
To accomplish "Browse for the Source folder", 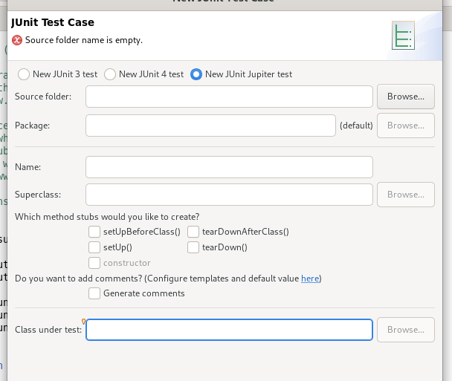I will (406, 97).
